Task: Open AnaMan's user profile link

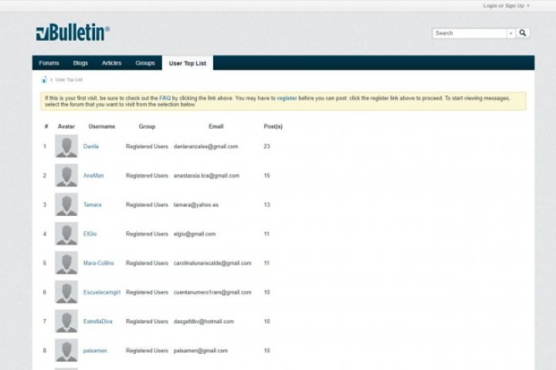Action: [93, 176]
